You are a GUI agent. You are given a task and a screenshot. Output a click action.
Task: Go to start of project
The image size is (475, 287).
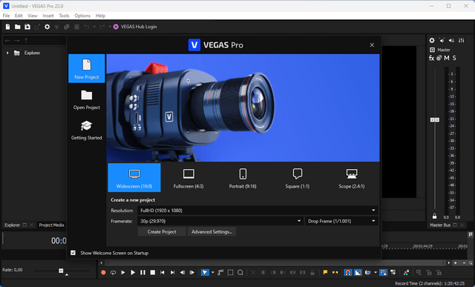coord(163,272)
